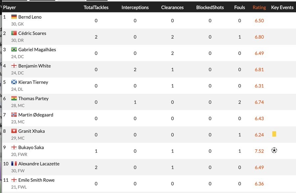Click the Brazilian flag next to Gabriel Magalhães
The width and height of the screenshot is (296, 193).
pyautogui.click(x=14, y=49)
